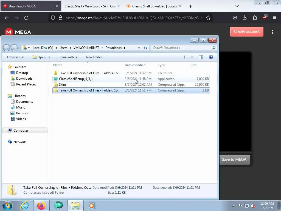This screenshot has width=281, height=211.
Task: Launch Internet Explorer from the taskbar
Action: point(24,206)
